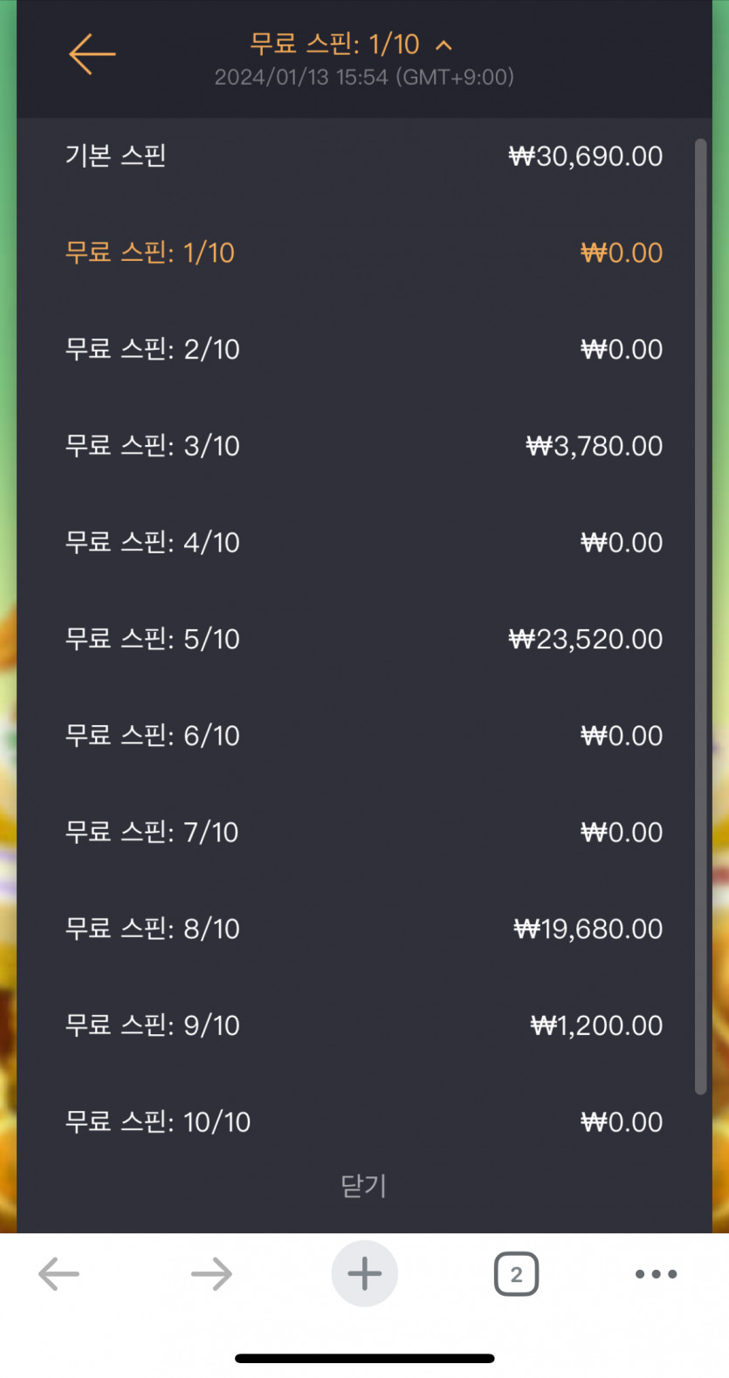Viewport: 729px width, 1378px height.
Task: Open a new tab with plus icon
Action: coord(365,1273)
